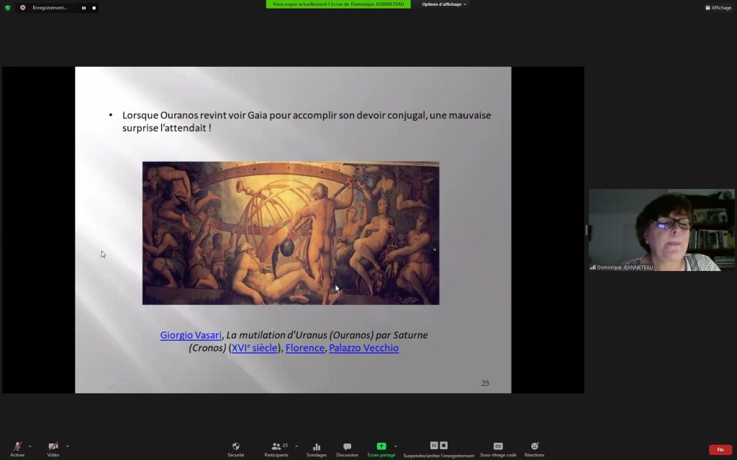Viewport: 737px width, 460px height.
Task: Pause recording via bottom toolbar pause icon
Action: pyautogui.click(x=434, y=446)
